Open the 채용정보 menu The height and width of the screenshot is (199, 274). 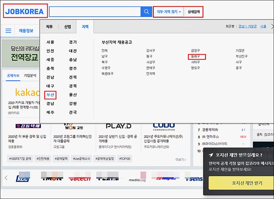click(26, 31)
